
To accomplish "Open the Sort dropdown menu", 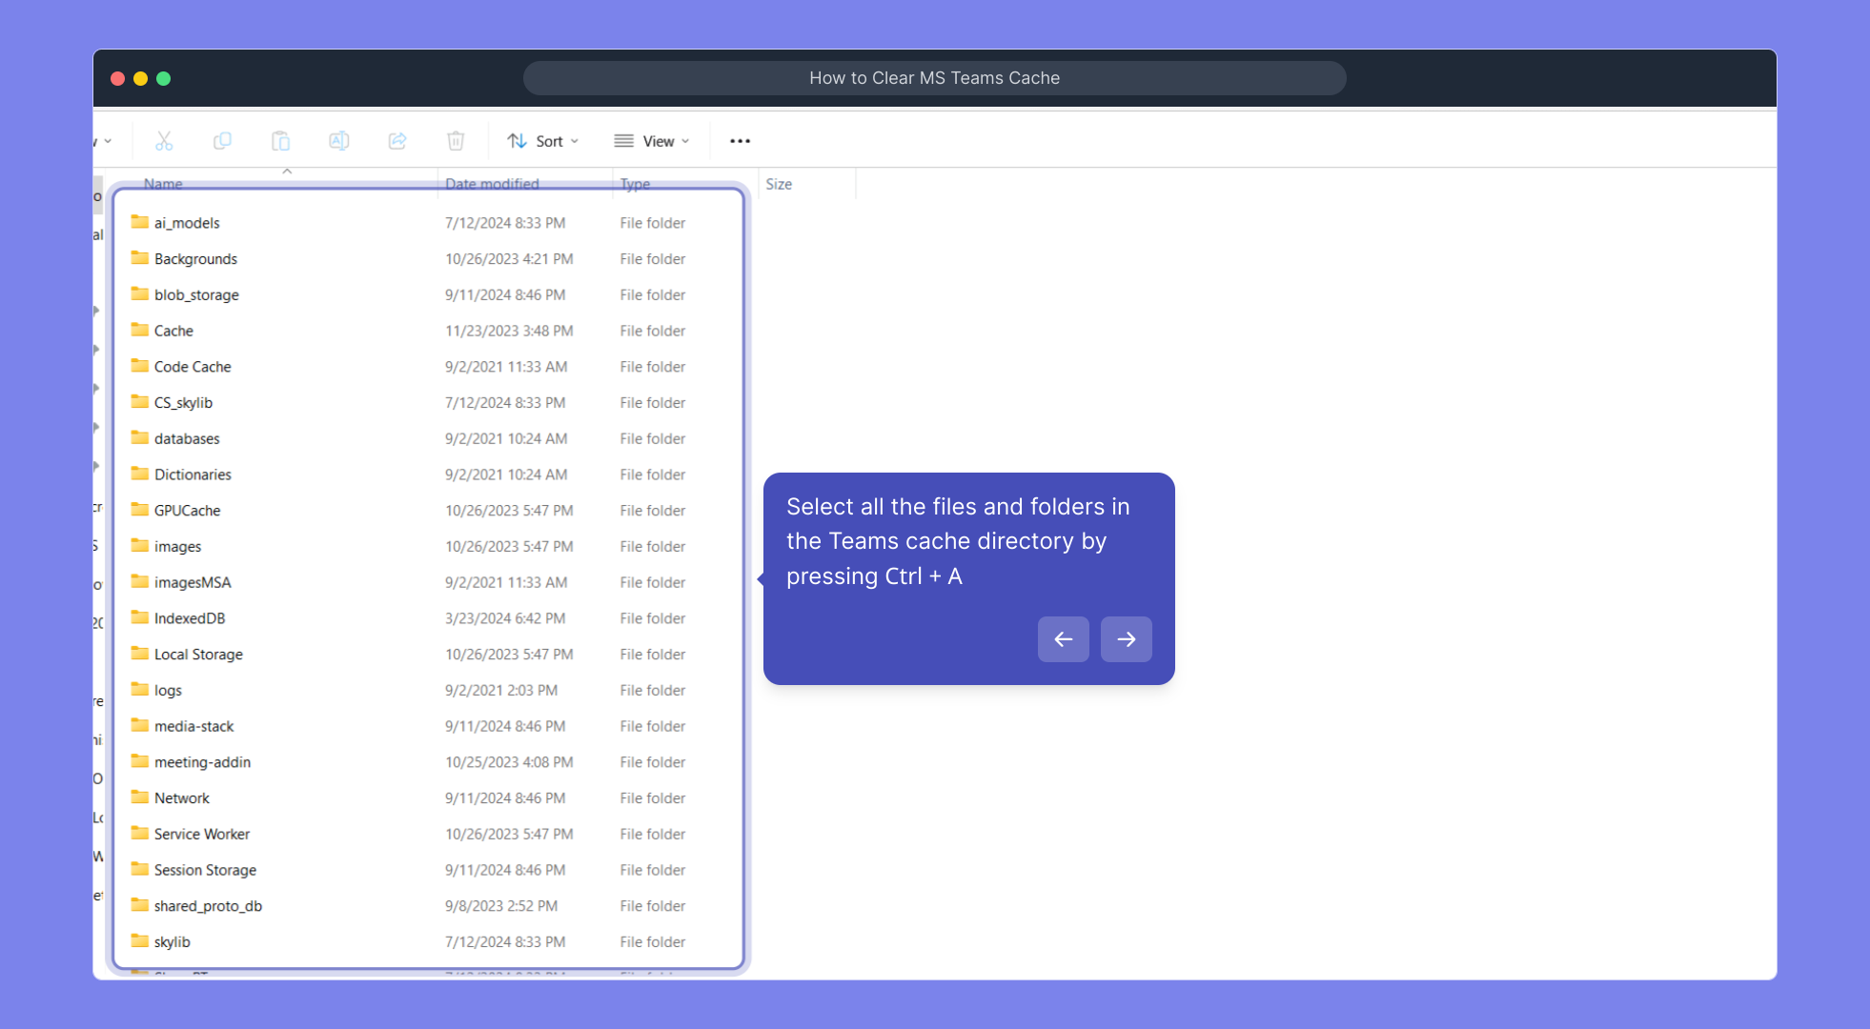I will [x=543, y=141].
